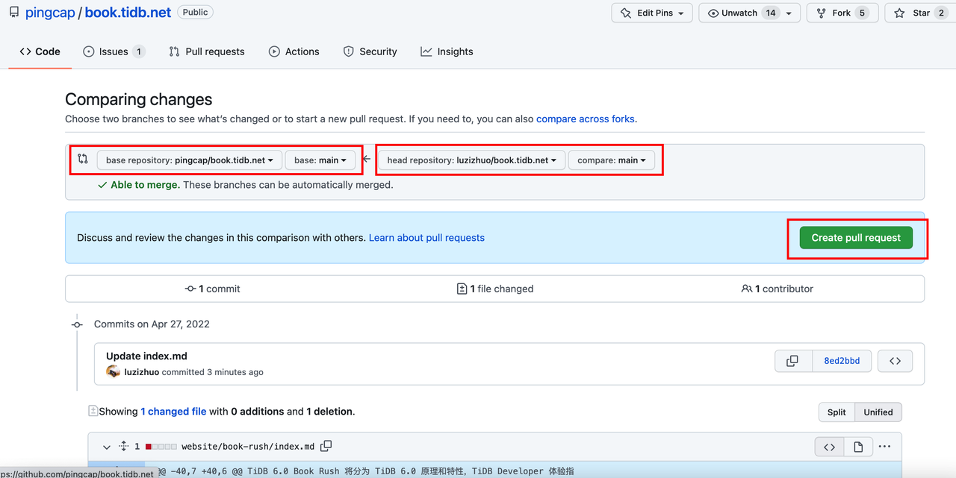Expand the compare: main branch dropdown

coord(611,160)
